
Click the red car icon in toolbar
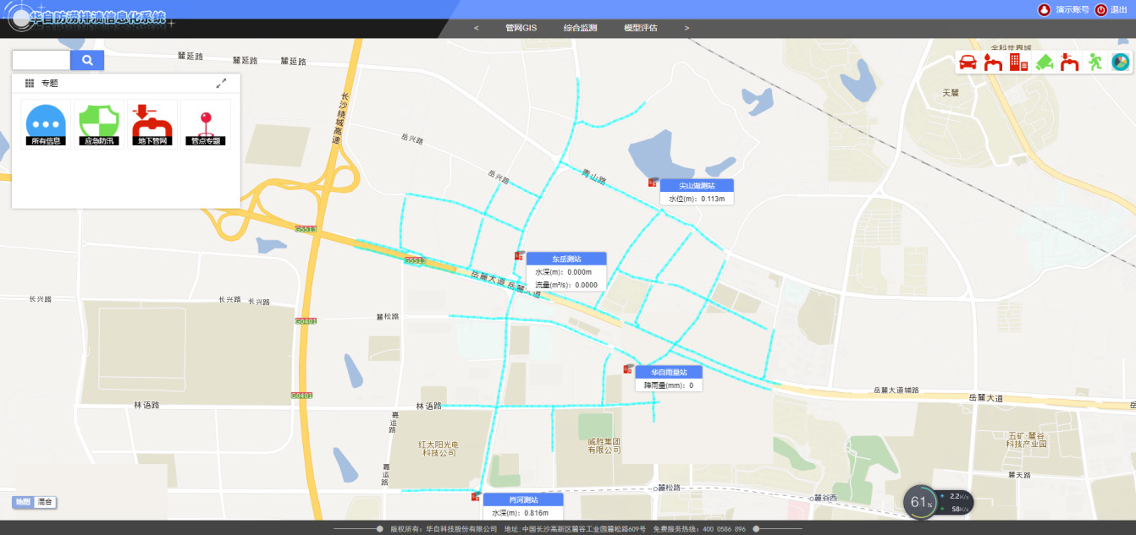(x=968, y=63)
